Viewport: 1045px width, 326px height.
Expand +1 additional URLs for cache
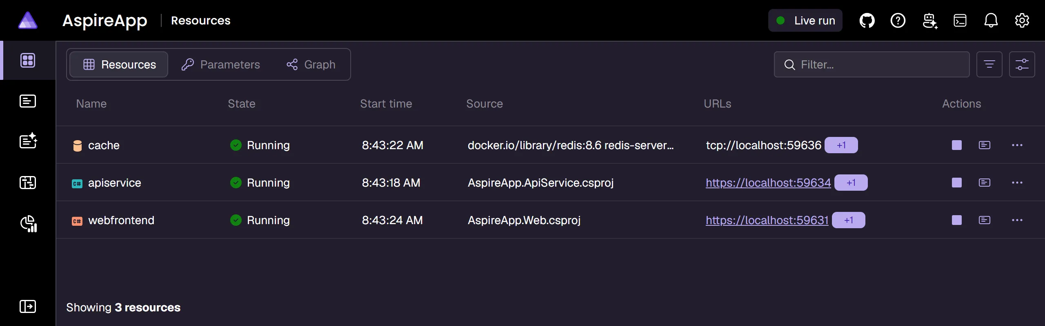[x=841, y=145]
